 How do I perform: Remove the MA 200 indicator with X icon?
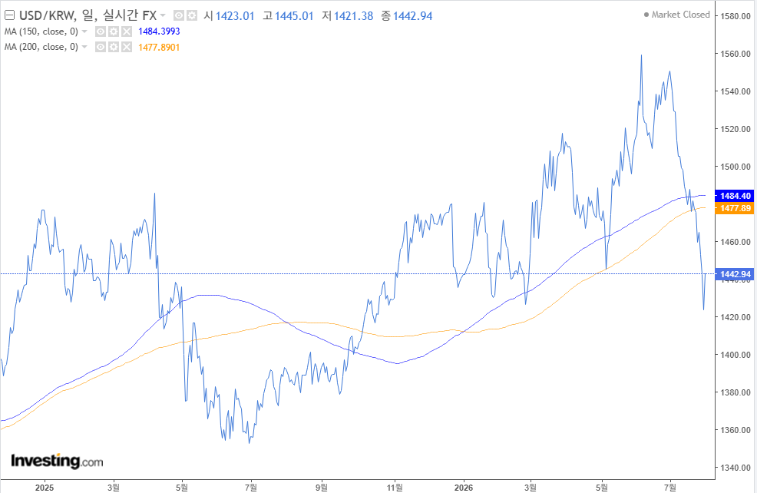point(127,48)
